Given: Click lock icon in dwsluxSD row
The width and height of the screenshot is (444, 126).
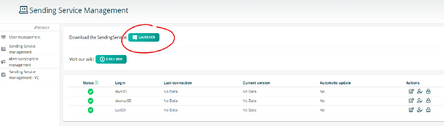Looking at the screenshot, I should [x=428, y=101].
